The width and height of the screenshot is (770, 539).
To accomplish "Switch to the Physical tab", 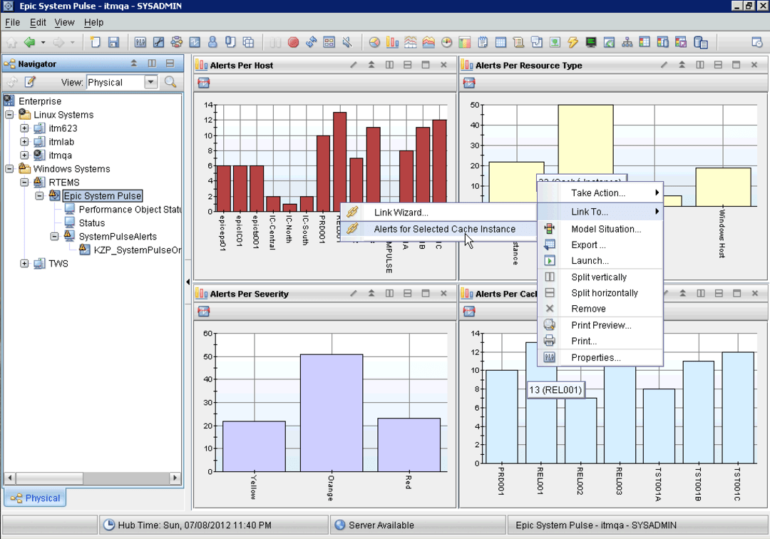I will 34,498.
